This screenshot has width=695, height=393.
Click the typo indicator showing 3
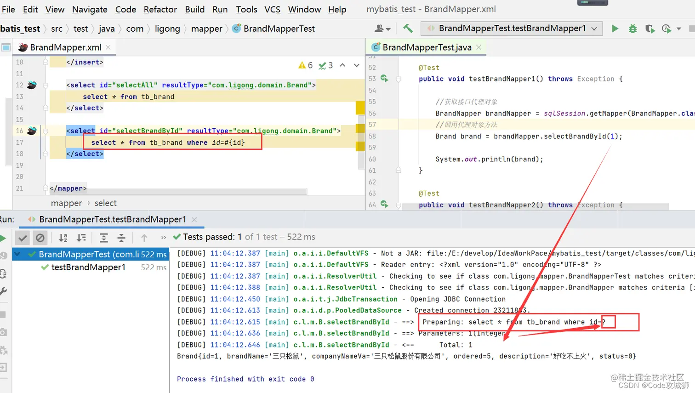pos(326,65)
